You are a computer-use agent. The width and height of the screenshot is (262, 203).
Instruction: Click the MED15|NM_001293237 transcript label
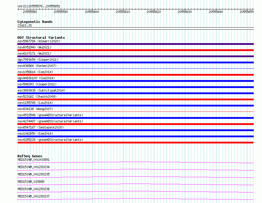[34, 196]
